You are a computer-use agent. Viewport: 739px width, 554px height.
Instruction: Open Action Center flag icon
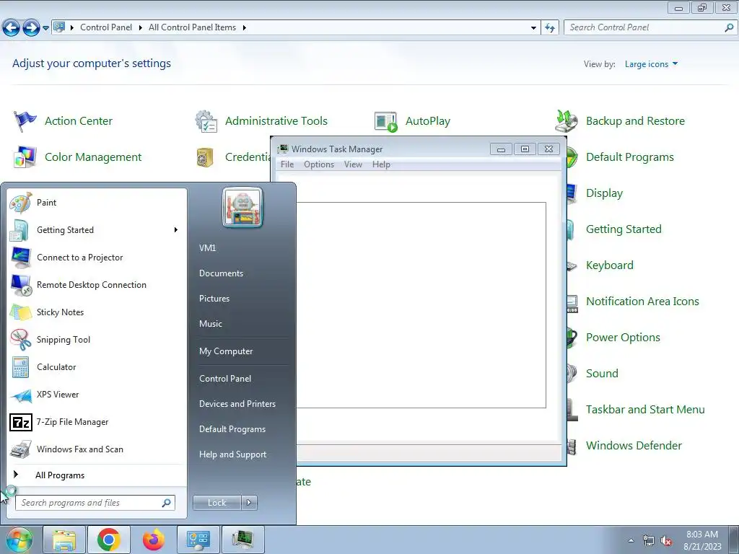coord(25,121)
